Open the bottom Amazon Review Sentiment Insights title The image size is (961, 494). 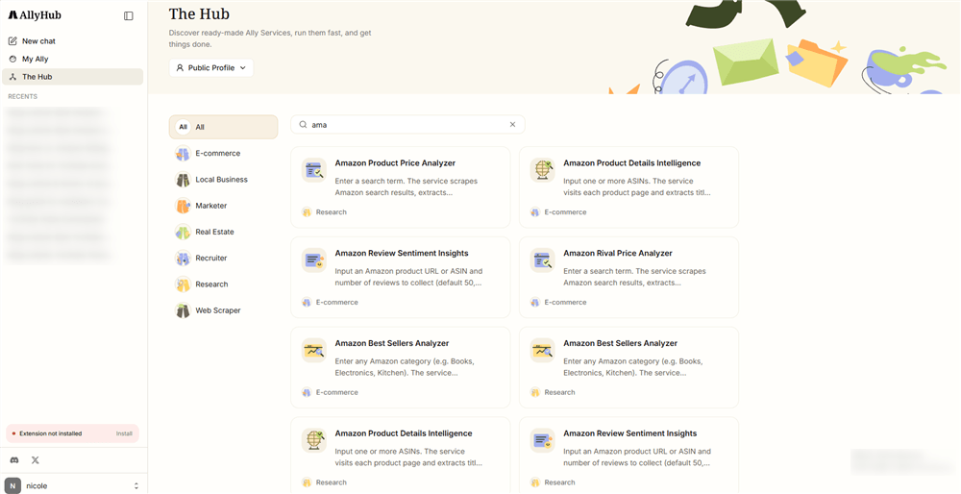(630, 433)
